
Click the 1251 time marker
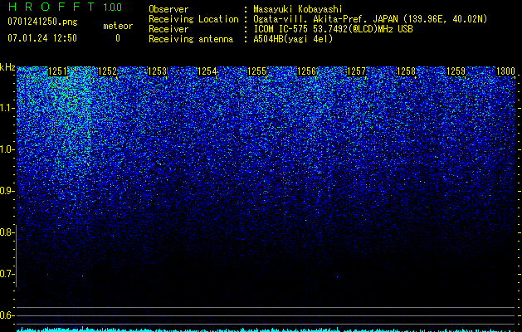pyautogui.click(x=57, y=71)
